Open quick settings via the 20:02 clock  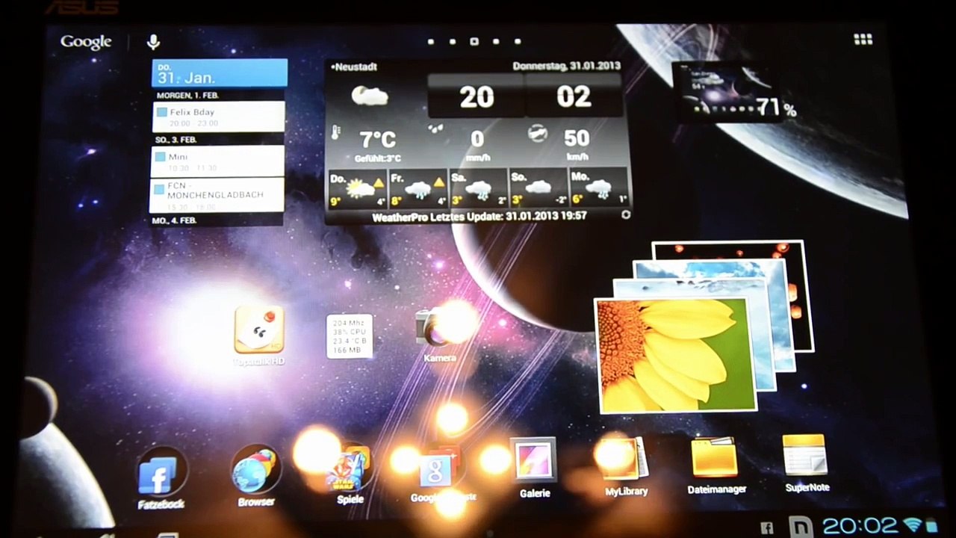pos(860,526)
